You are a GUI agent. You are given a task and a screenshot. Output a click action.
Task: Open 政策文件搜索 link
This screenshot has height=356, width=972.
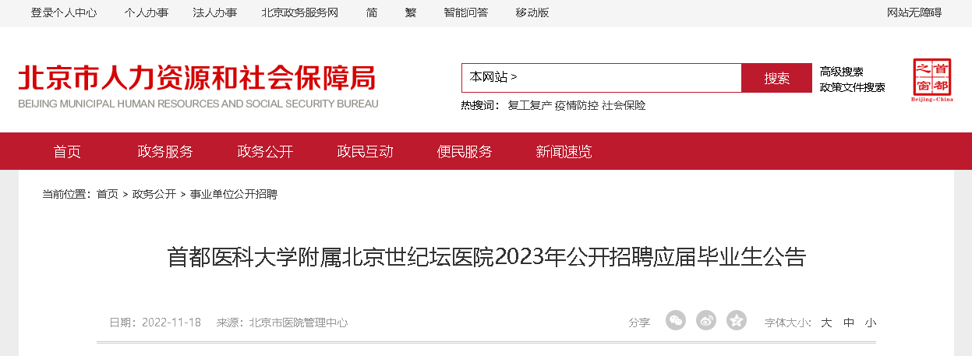click(852, 87)
